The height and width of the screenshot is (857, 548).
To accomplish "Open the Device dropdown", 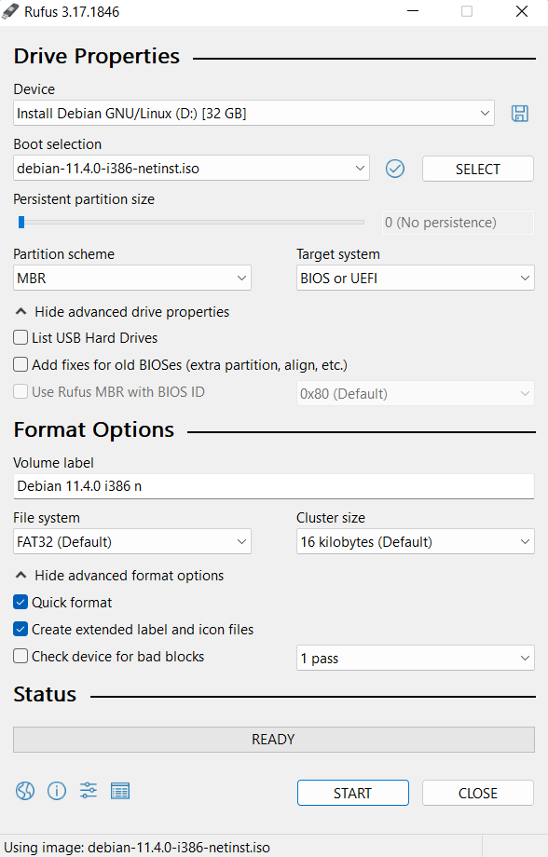I will point(253,113).
